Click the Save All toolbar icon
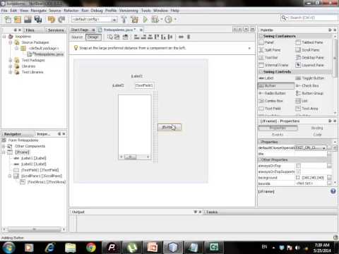The image size is (339, 254). [x=38, y=20]
